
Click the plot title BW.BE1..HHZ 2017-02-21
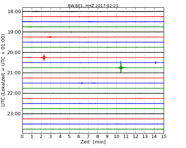[93, 6]
